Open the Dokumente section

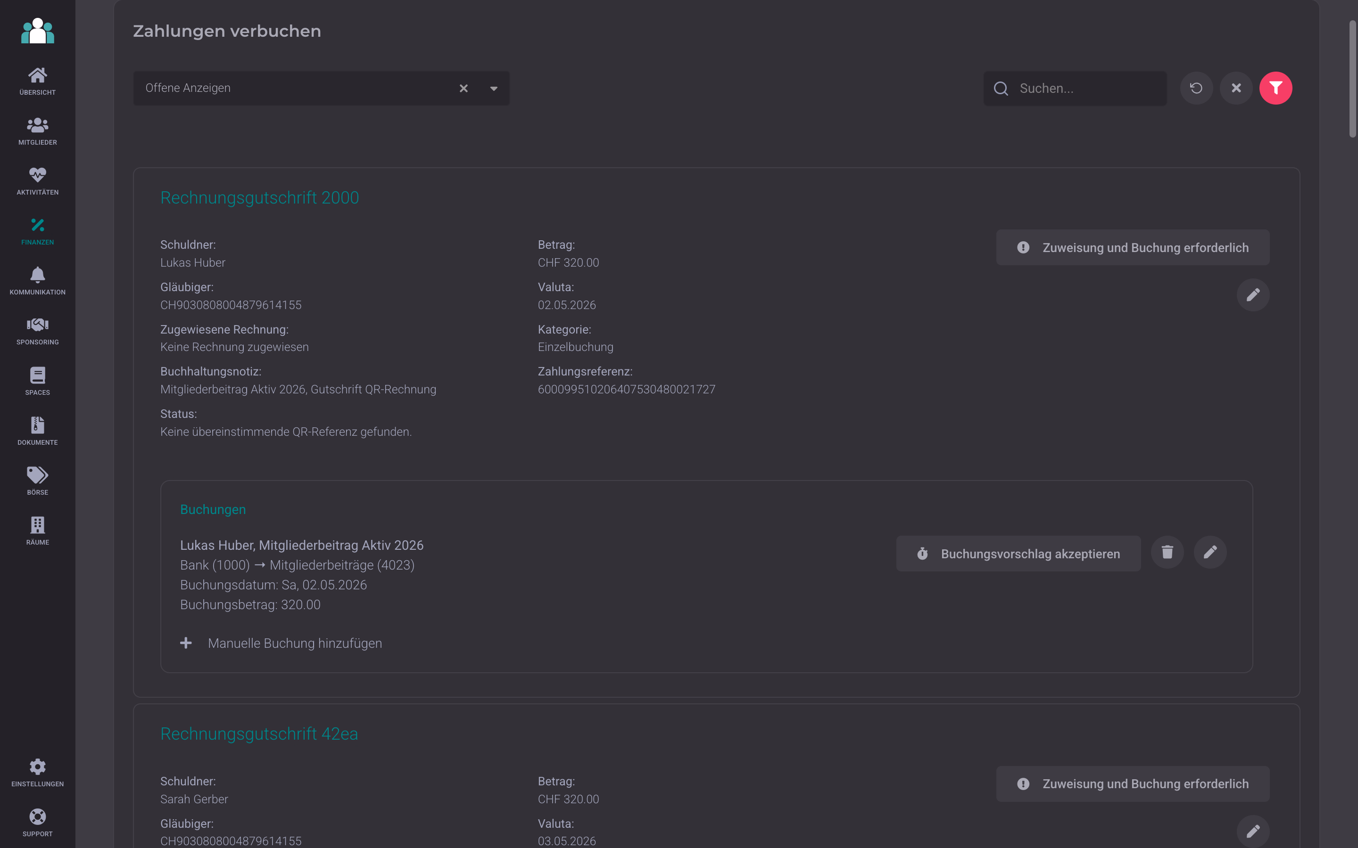tap(38, 431)
